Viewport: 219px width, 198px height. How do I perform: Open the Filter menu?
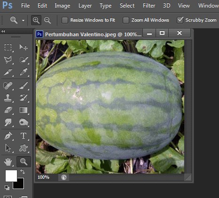pos(149,6)
